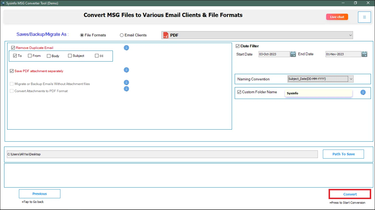The height and width of the screenshot is (210, 375).
Task: Close the Sysinfo MSG Converter window
Action: [368, 3]
